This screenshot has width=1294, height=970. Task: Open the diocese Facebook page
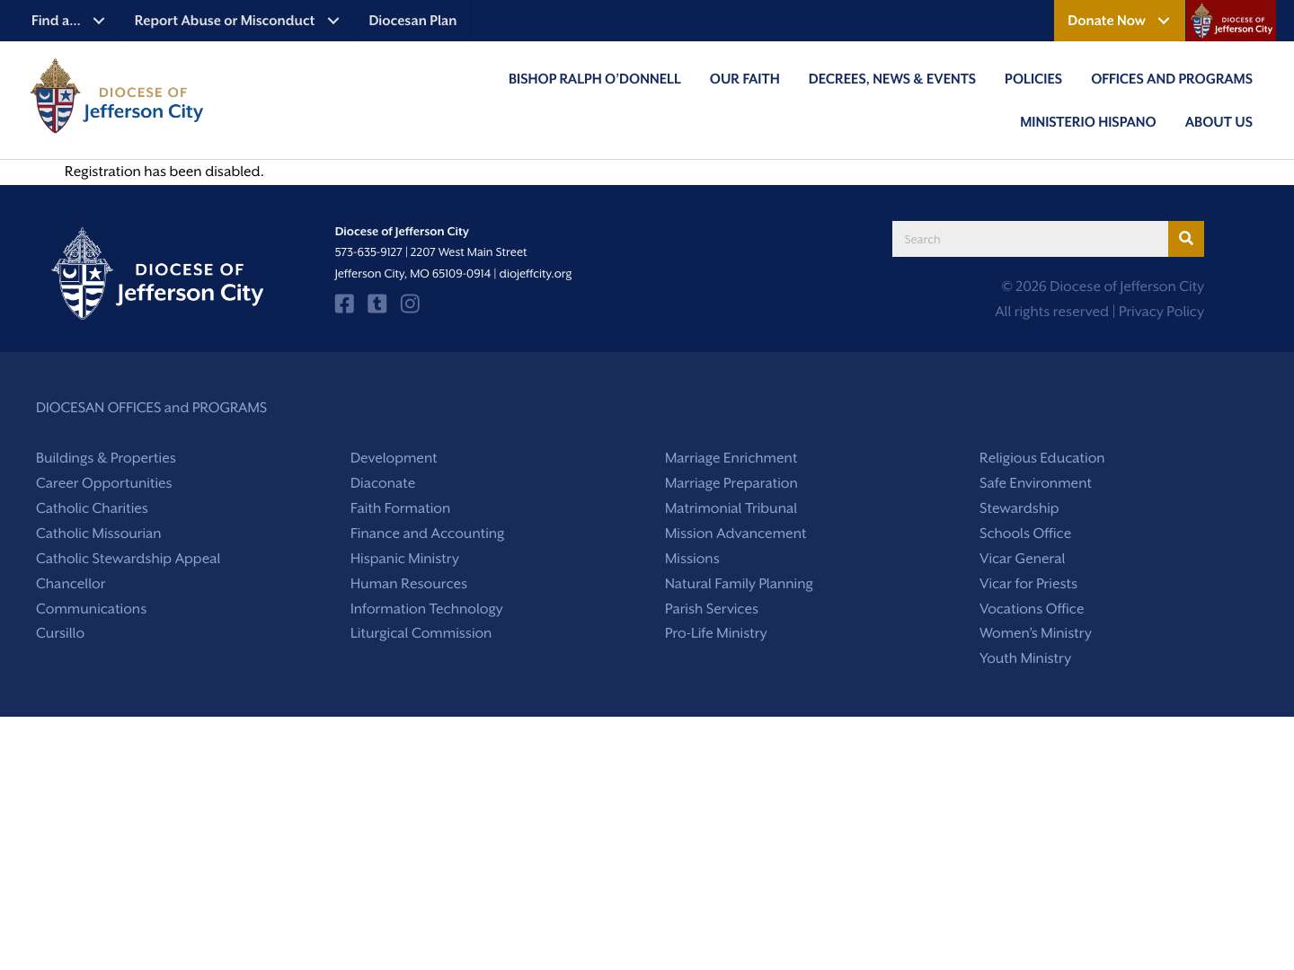[344, 304]
